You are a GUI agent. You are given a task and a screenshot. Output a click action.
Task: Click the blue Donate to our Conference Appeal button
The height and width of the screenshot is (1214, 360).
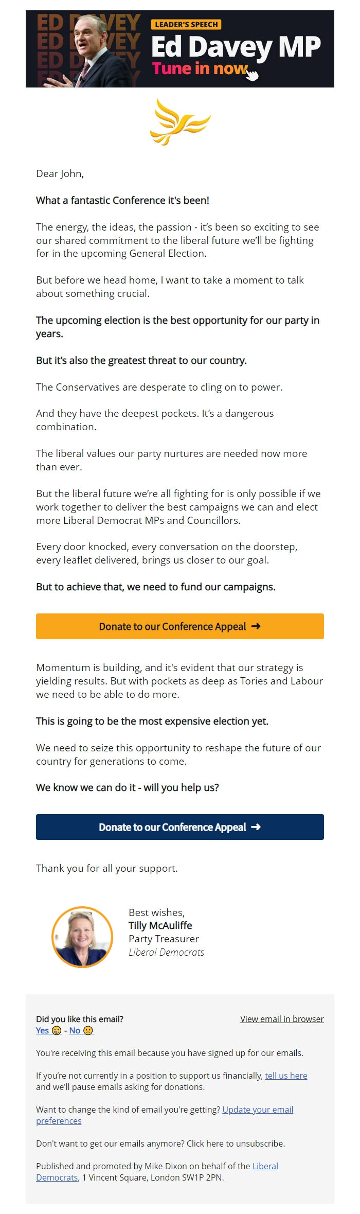(179, 827)
